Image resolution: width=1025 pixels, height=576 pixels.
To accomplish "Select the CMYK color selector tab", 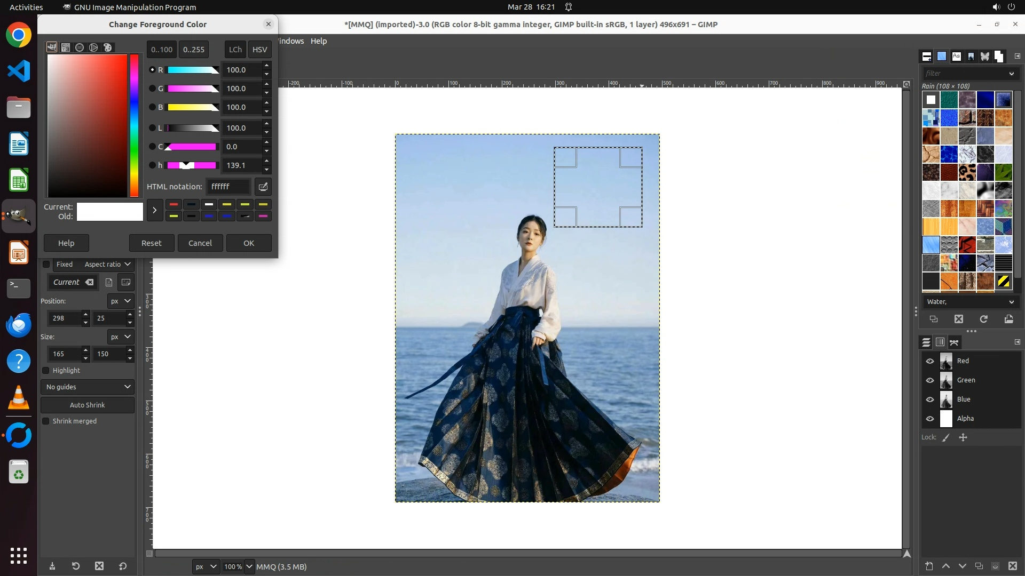I will [x=66, y=47].
